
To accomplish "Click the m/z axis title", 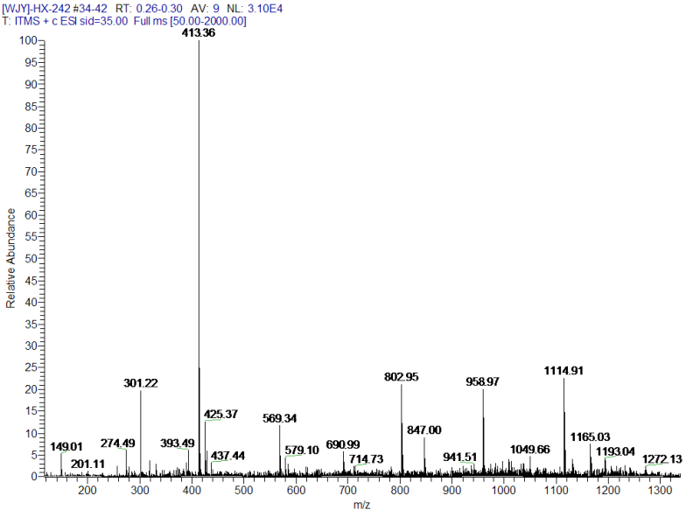I will point(361,505).
